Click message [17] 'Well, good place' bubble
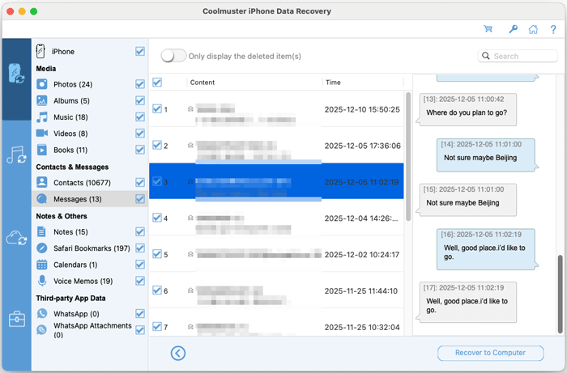 point(466,303)
